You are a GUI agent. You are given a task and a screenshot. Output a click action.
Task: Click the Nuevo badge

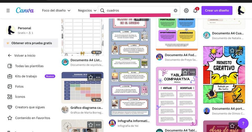point(50,76)
